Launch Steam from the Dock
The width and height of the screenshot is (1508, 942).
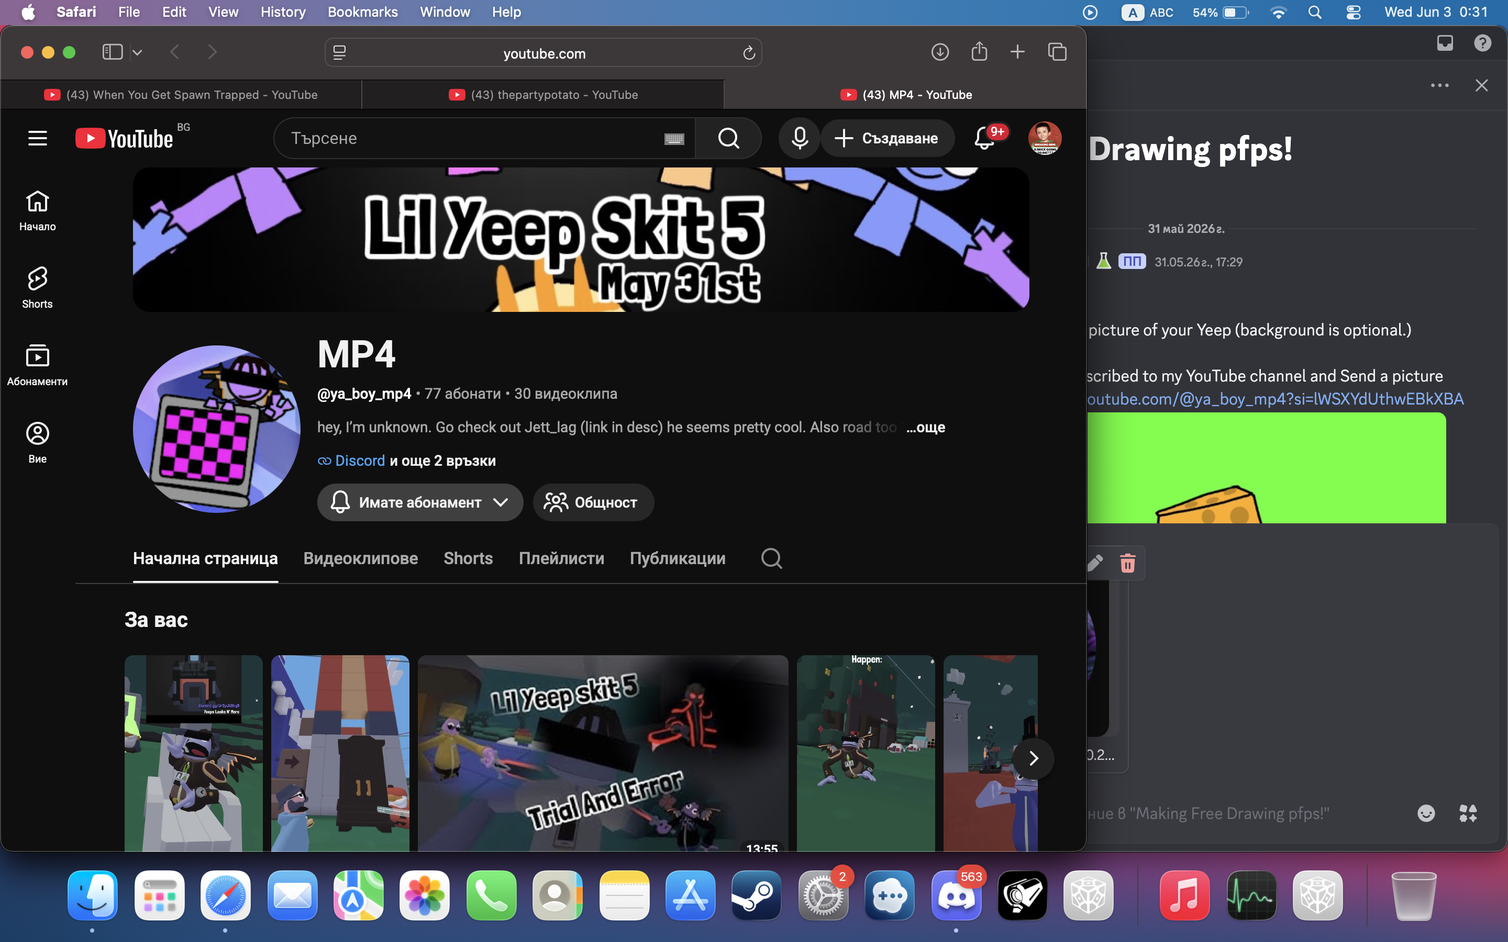click(757, 895)
